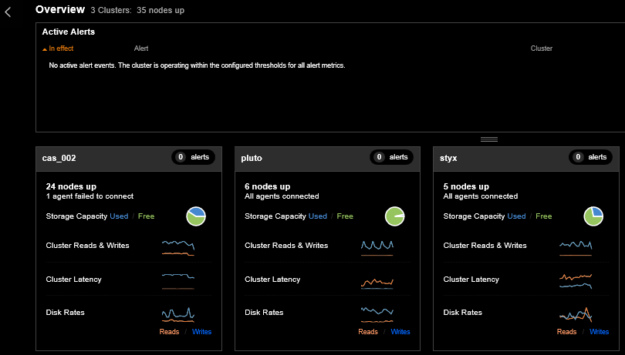Click Disk Rates label in cas_002 card
Viewport: 625px width, 355px height.
click(x=66, y=313)
